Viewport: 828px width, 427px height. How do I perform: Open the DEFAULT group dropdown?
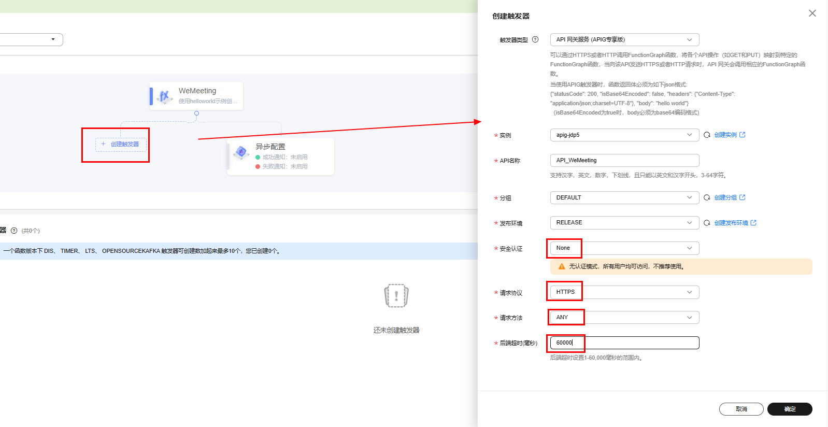pyautogui.click(x=624, y=197)
